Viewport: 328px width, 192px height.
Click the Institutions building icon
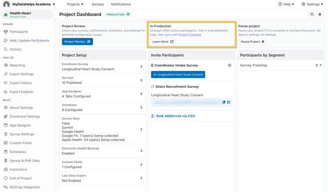[x=5, y=169]
